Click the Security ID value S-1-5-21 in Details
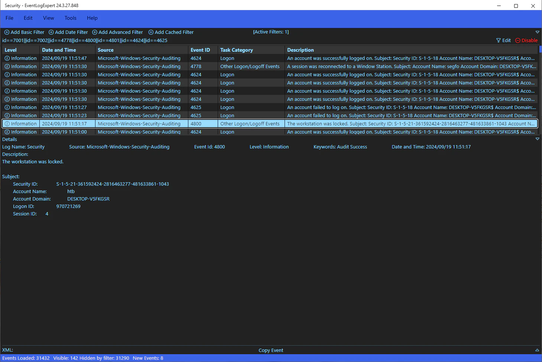Screen dimensions: 542x362 coord(113,184)
